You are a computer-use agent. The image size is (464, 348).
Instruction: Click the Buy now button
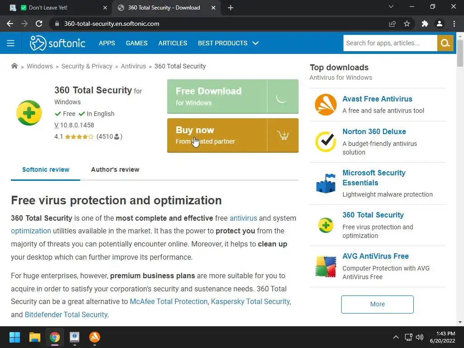(x=232, y=135)
